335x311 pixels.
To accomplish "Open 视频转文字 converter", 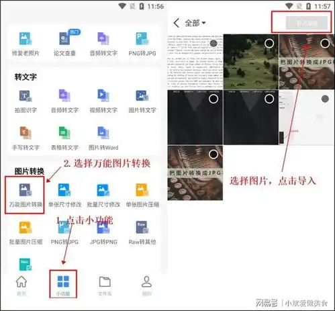I will point(103,101).
